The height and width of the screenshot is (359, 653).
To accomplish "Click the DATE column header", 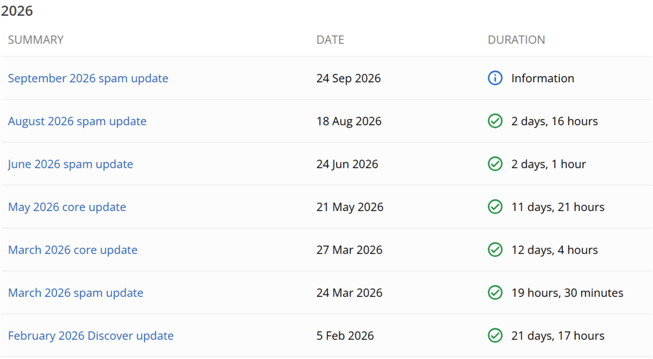I will pyautogui.click(x=330, y=39).
